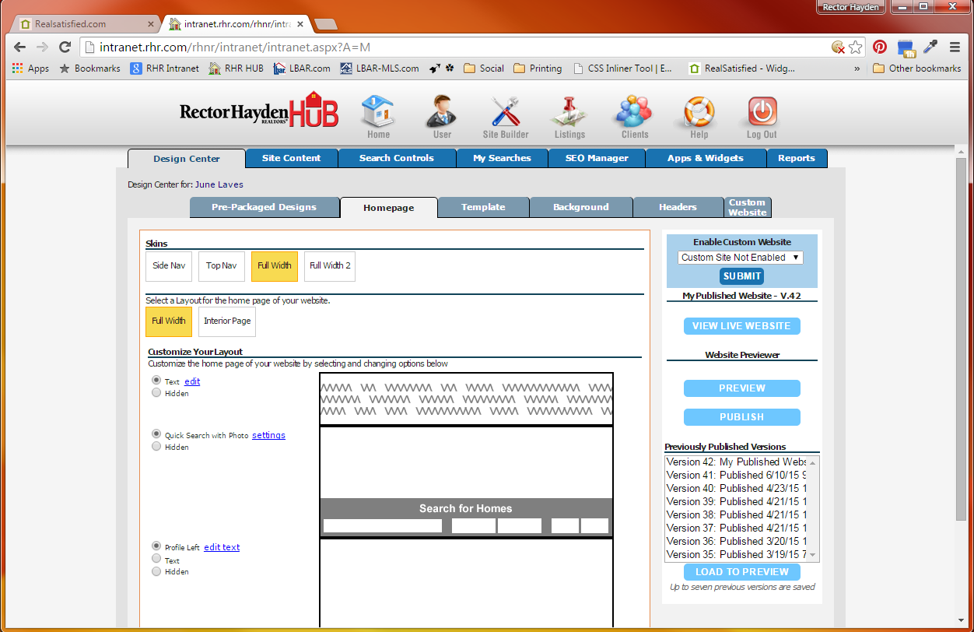Open the Quick Search settings link

268,435
